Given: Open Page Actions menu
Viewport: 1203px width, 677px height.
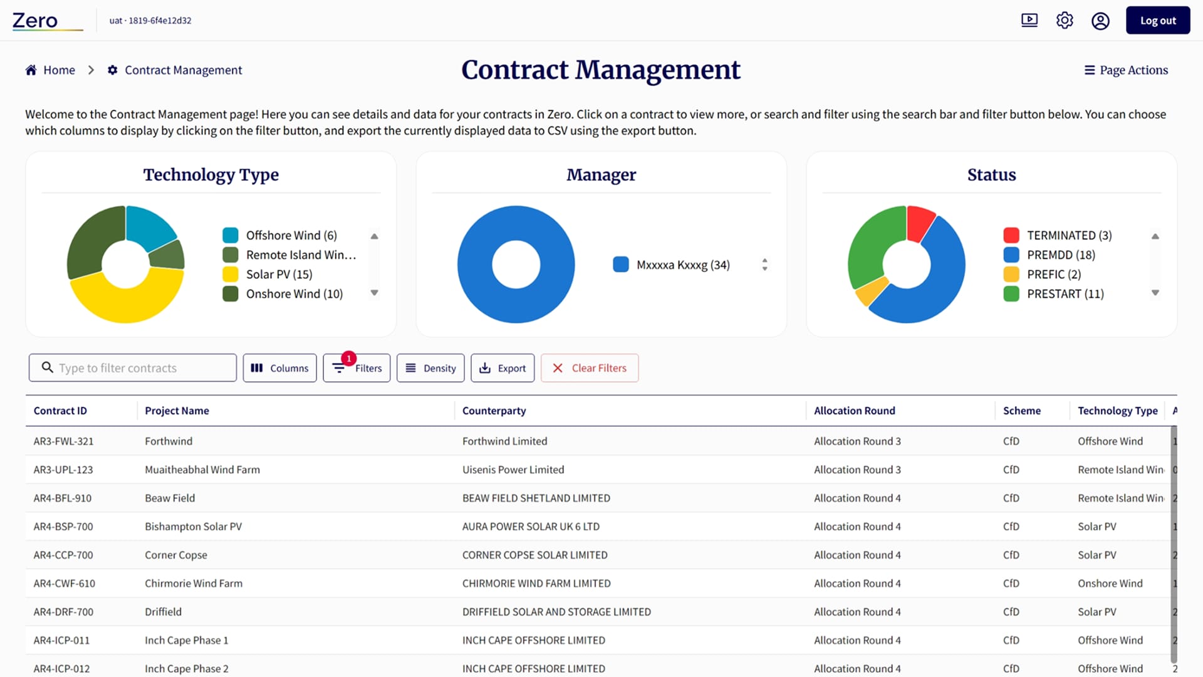Looking at the screenshot, I should point(1126,70).
